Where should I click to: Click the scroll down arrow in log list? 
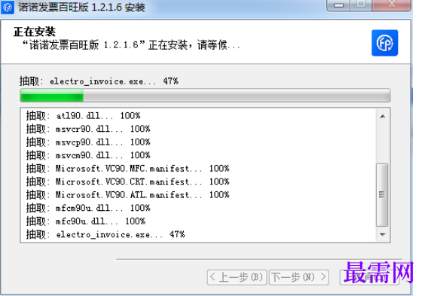click(383, 235)
